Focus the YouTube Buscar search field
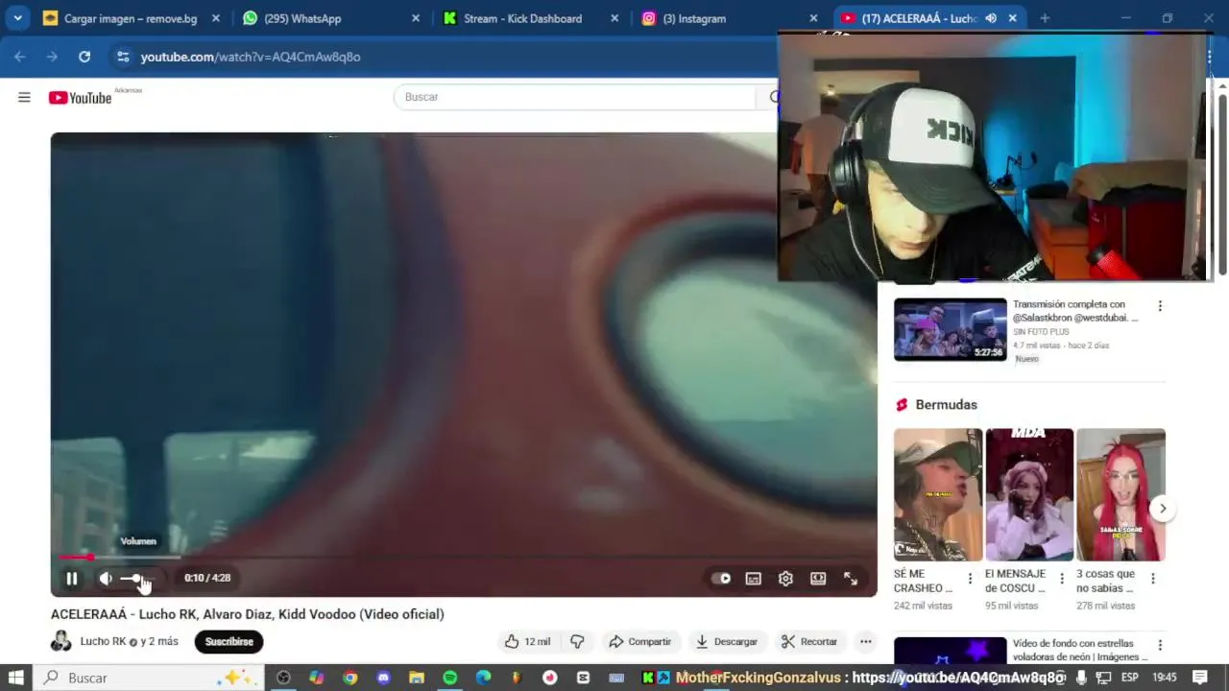Screen dimensions: 1229x691 click(x=576, y=97)
